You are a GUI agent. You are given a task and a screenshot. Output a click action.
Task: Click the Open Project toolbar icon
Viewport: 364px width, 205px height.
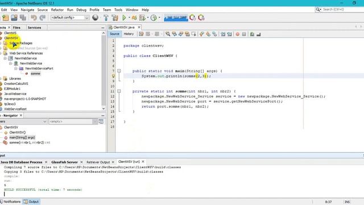pyautogui.click(x=14, y=18)
